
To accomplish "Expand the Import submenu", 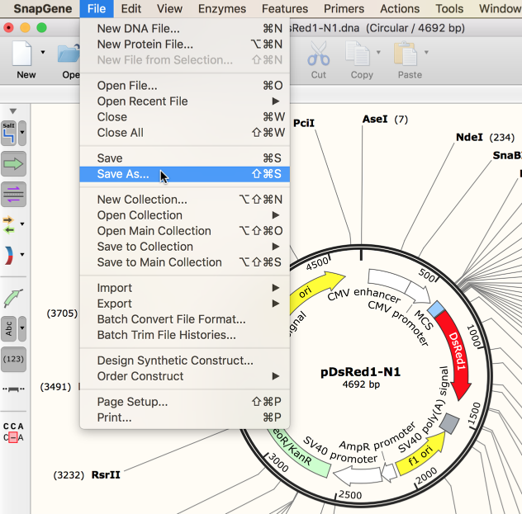I will pyautogui.click(x=185, y=288).
